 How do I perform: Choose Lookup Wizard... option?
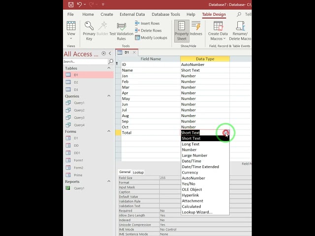click(x=205, y=212)
